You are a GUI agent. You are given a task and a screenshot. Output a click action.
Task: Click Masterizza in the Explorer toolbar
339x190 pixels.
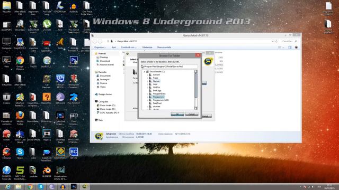pos(147,47)
